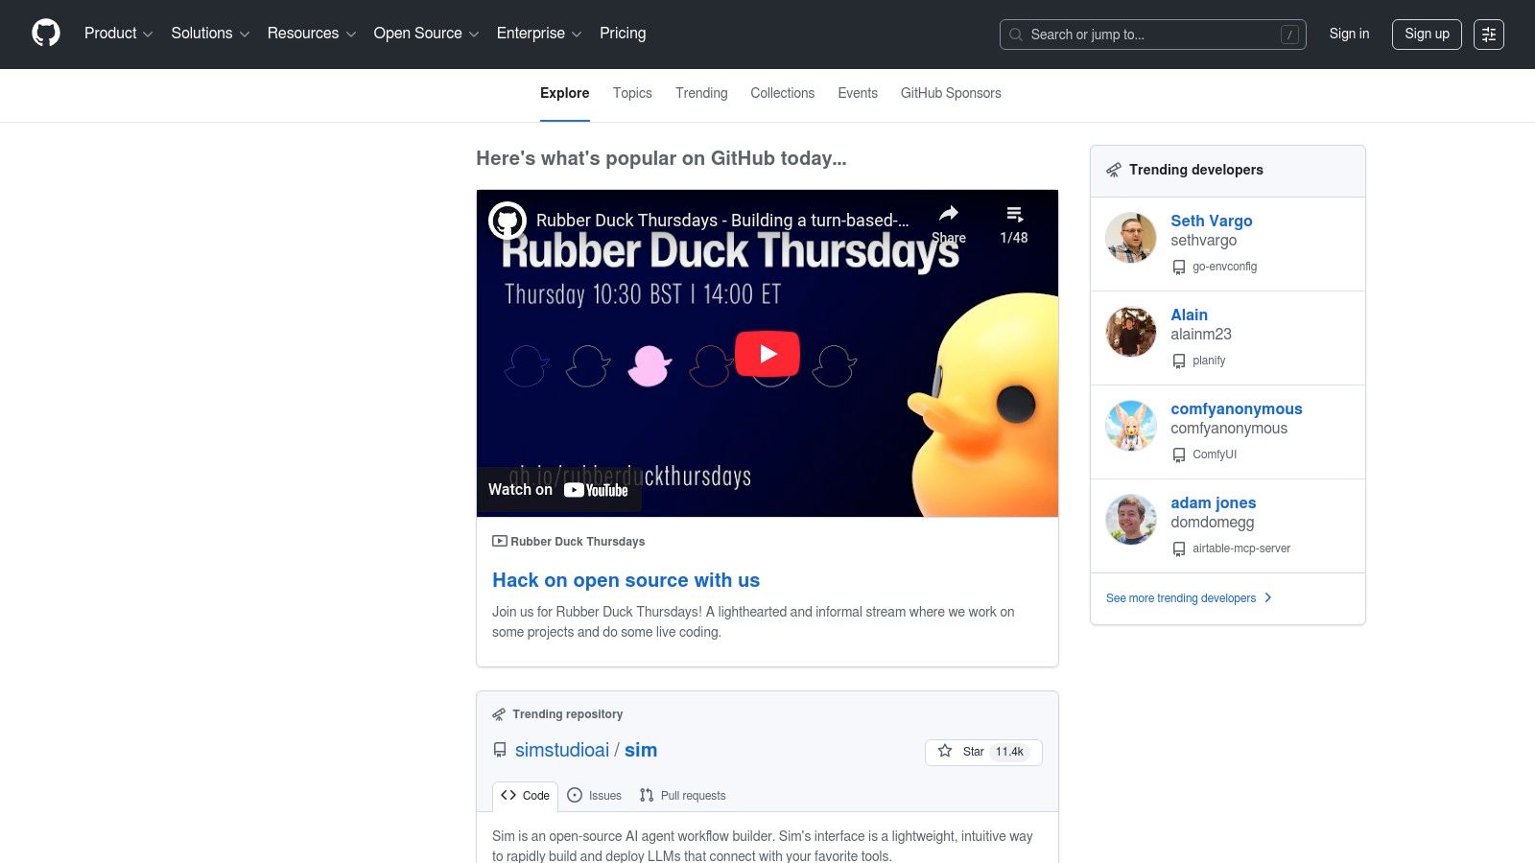Open the planify repository link
This screenshot has height=863, width=1535.
click(x=1209, y=361)
